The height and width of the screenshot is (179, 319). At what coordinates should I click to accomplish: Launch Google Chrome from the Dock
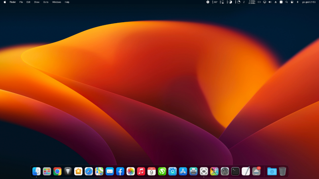[x=57, y=171]
